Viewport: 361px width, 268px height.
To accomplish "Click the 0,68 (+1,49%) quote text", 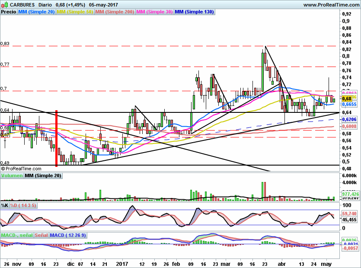I will click(70, 5).
